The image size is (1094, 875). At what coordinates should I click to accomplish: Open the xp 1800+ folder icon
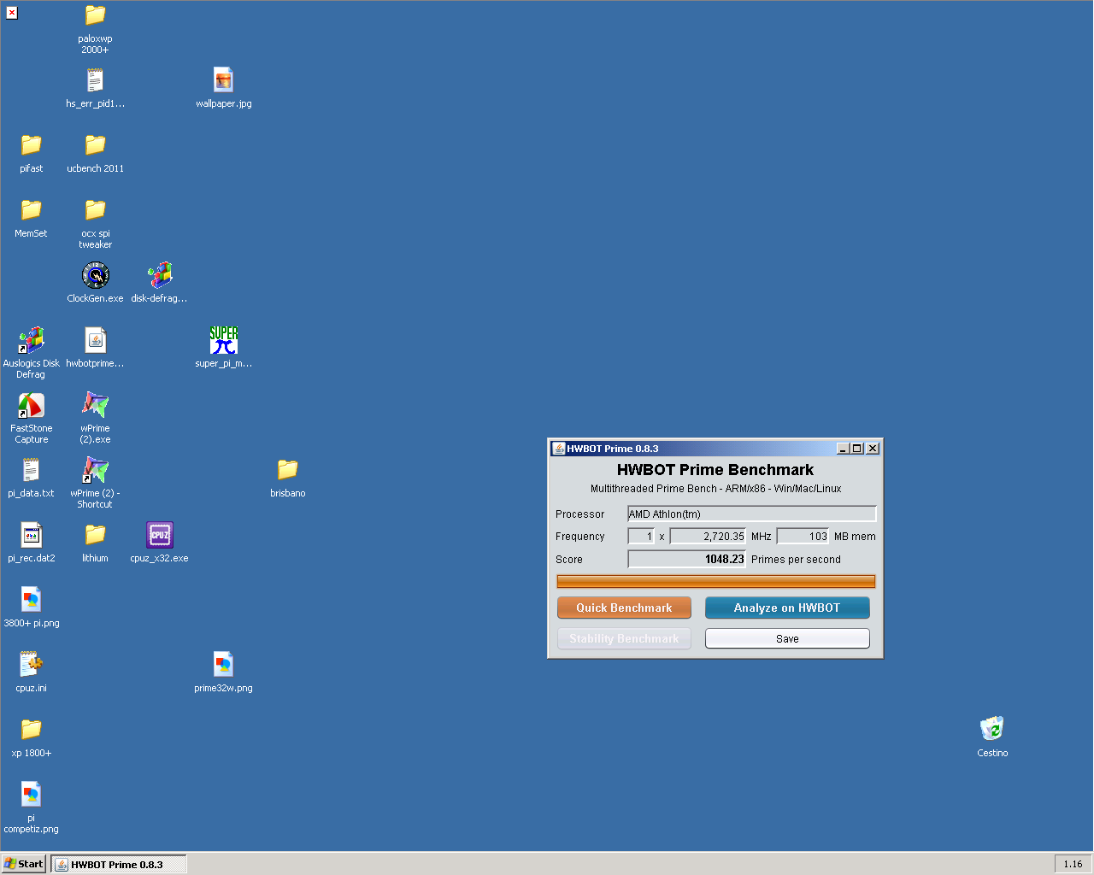32,729
